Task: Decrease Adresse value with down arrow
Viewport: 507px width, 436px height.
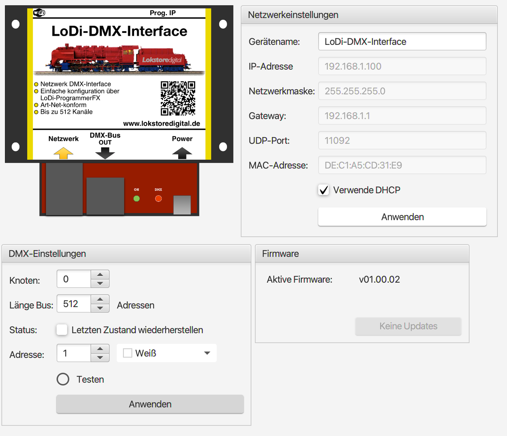Action: pyautogui.click(x=100, y=357)
